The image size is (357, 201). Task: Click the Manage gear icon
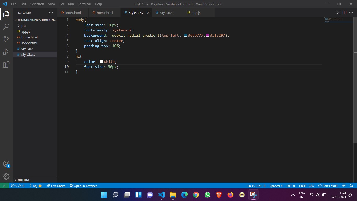point(6,176)
